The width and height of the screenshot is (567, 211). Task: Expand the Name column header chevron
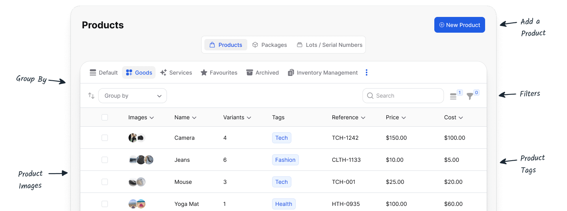pos(194,118)
